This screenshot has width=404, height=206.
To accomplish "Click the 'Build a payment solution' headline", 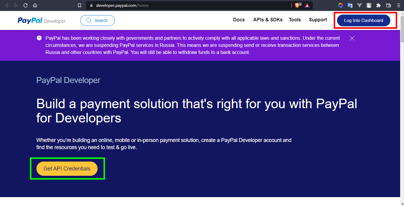I will pyautogui.click(x=197, y=111).
